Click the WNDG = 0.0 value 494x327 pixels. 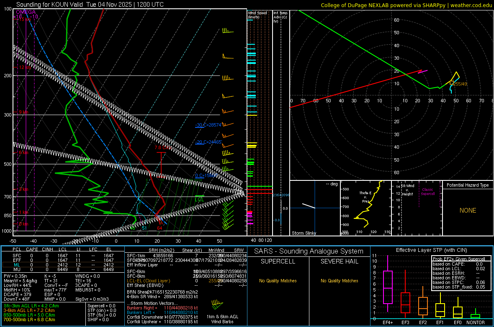coord(87,276)
